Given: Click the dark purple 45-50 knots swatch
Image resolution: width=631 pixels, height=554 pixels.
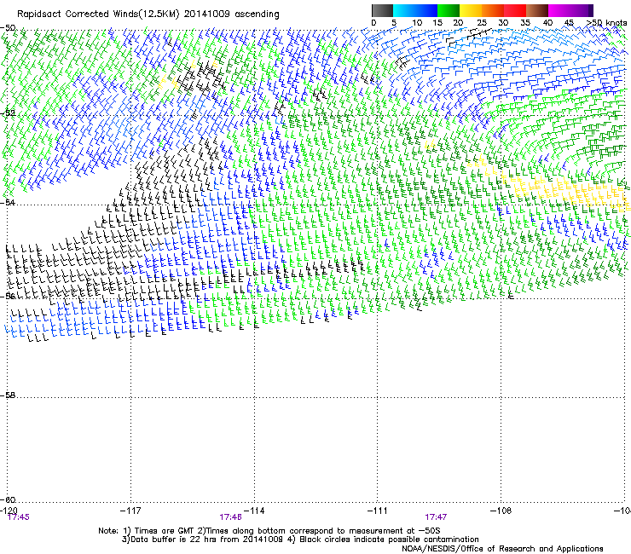Looking at the screenshot, I should pyautogui.click(x=582, y=10).
